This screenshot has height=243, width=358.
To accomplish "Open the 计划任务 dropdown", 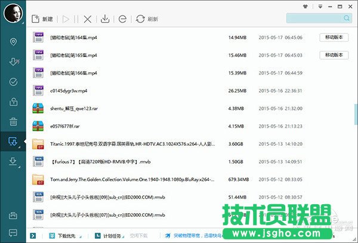I will pyautogui.click(x=110, y=236).
